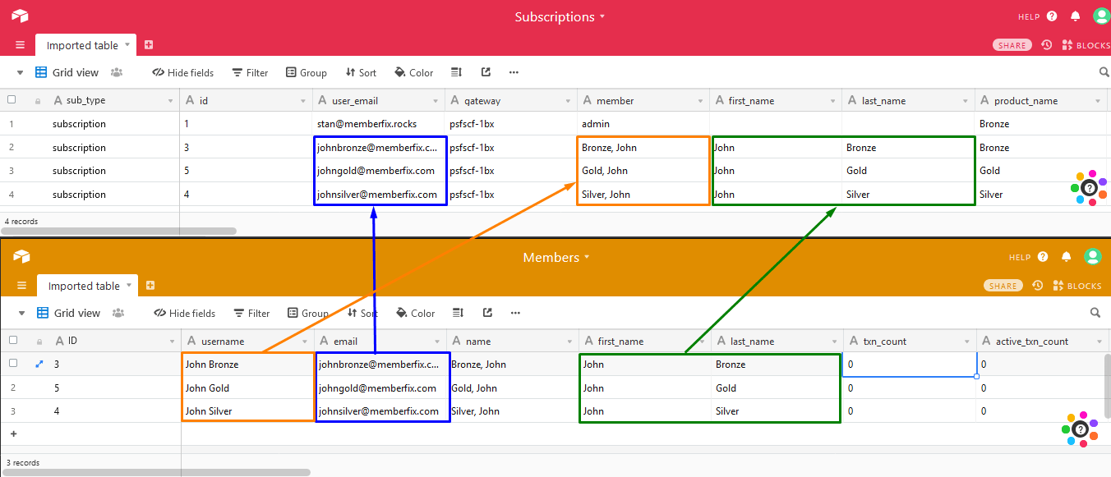1111x477 pixels.
Task: Click the SHARE button in Subscriptions base
Action: 1012,45
